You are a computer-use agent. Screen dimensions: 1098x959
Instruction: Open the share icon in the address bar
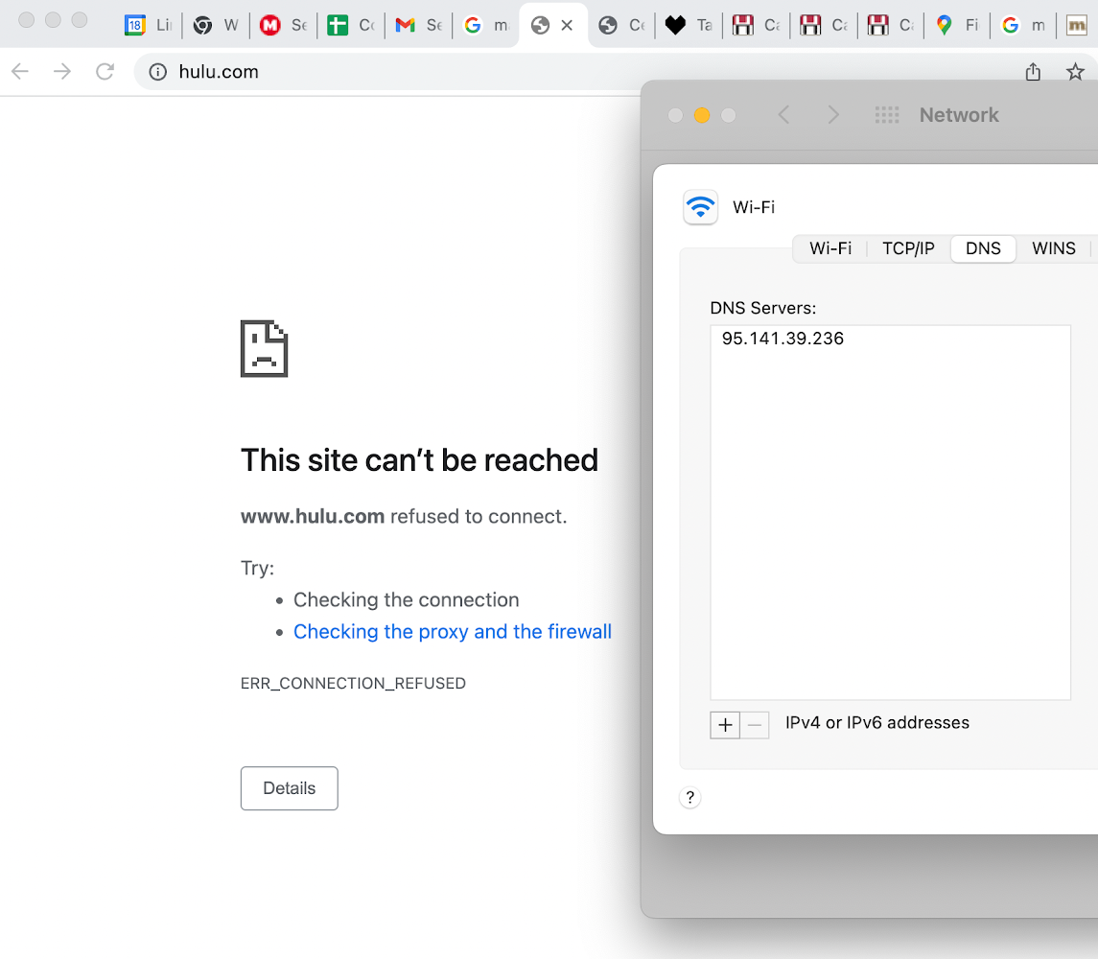[1033, 72]
